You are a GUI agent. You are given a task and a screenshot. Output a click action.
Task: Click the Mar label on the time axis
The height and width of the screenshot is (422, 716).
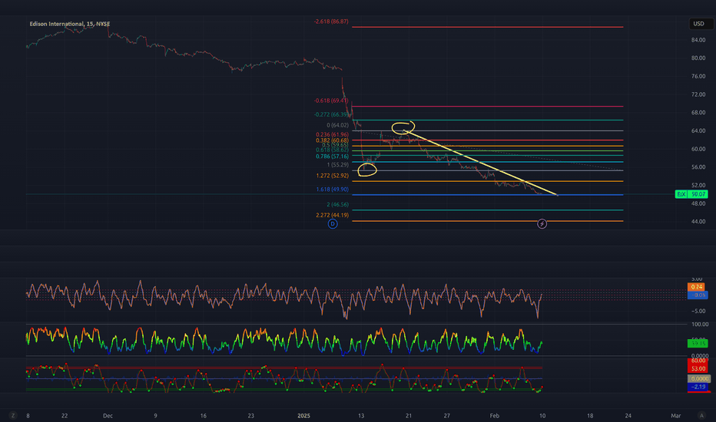pos(676,416)
